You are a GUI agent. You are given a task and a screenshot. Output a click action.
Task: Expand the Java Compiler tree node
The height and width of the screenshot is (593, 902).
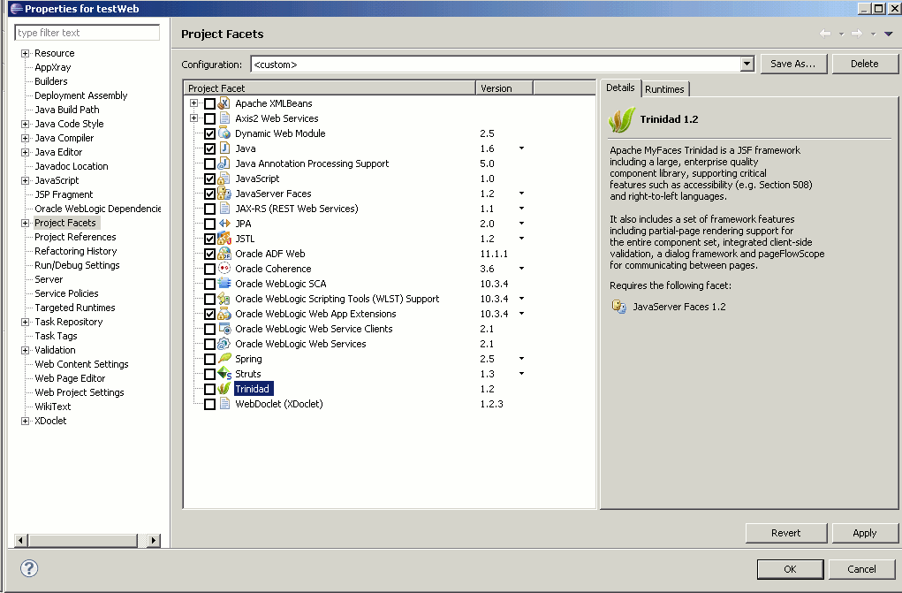[25, 138]
